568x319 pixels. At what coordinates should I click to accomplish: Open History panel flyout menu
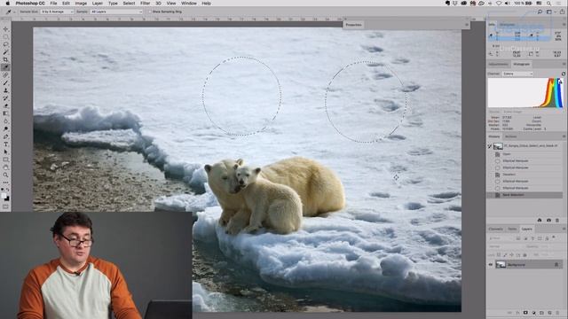tap(564, 136)
